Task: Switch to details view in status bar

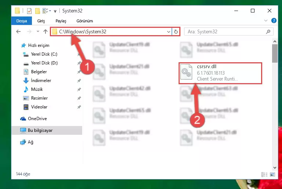Action: click(264, 174)
